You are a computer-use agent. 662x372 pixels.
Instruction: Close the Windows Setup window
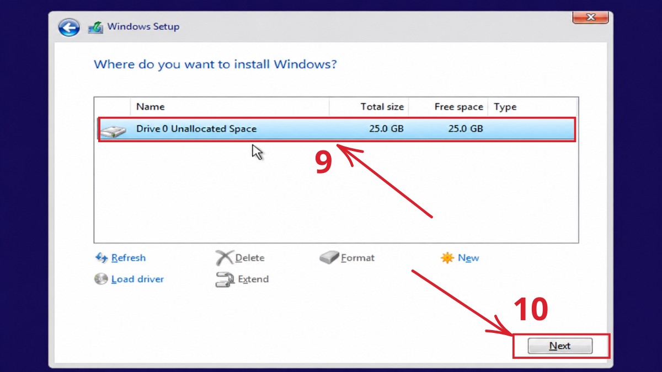tap(590, 17)
